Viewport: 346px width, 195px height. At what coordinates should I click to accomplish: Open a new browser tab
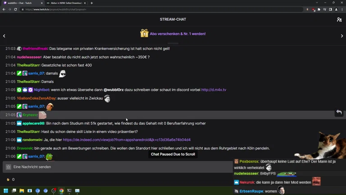(91, 3)
